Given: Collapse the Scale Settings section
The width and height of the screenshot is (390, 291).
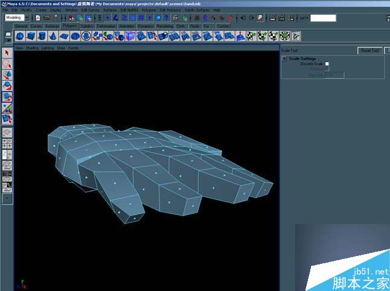Looking at the screenshot, I should tap(284, 59).
